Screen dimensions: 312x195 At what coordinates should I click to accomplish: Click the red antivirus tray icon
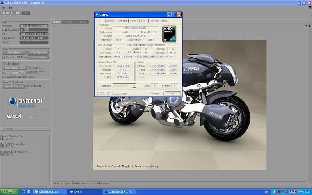[294, 192]
